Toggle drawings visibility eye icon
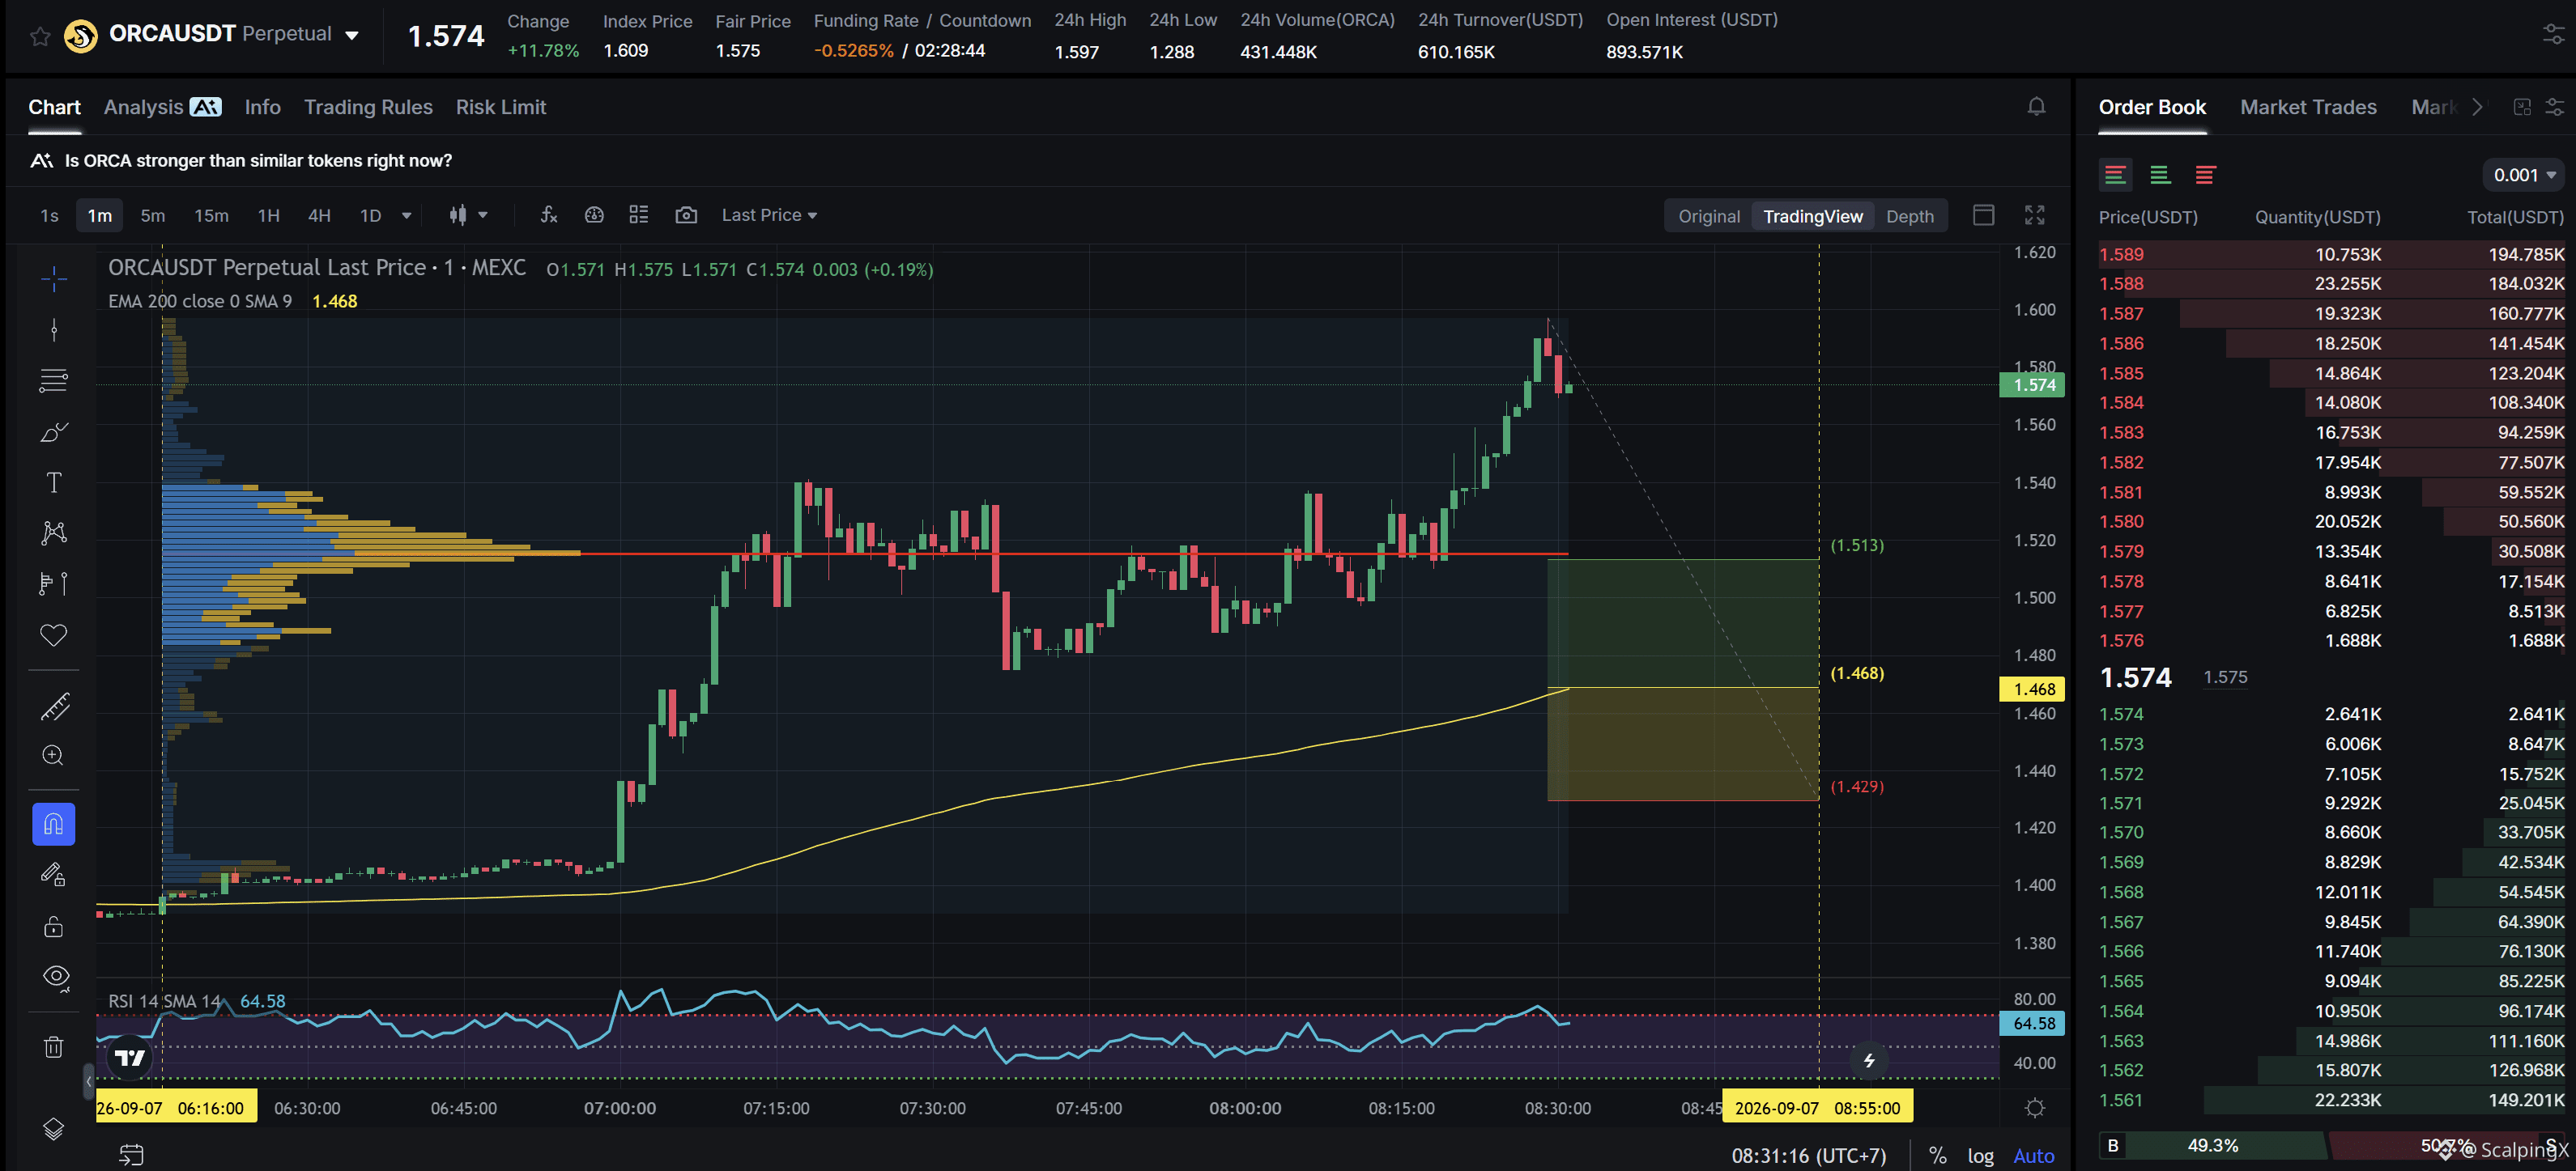Screen dimensions: 2576x1171 coord(56,976)
